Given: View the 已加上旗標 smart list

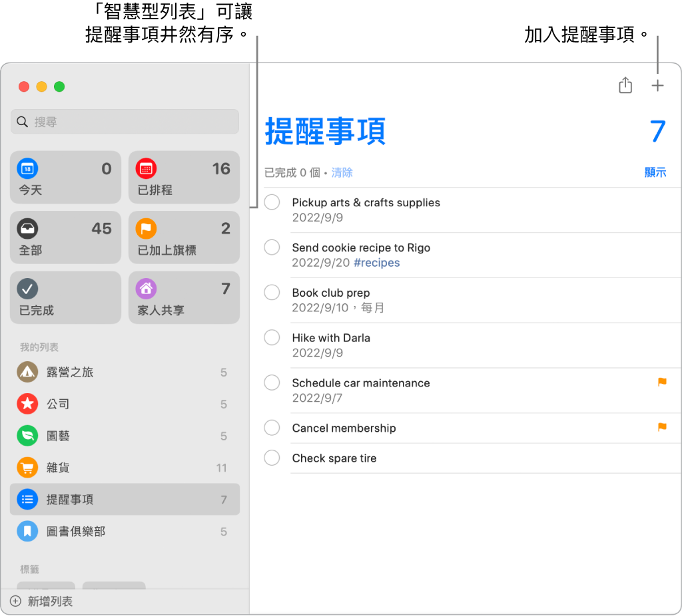Looking at the screenshot, I should click(x=184, y=237).
